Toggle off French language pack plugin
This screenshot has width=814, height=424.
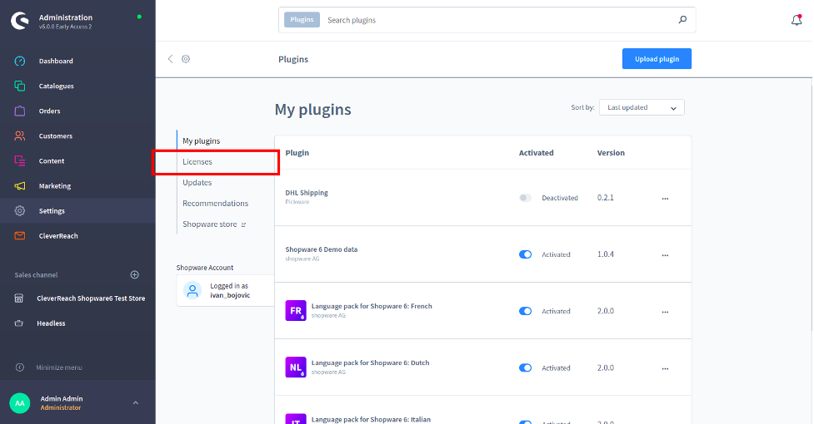[x=525, y=311]
